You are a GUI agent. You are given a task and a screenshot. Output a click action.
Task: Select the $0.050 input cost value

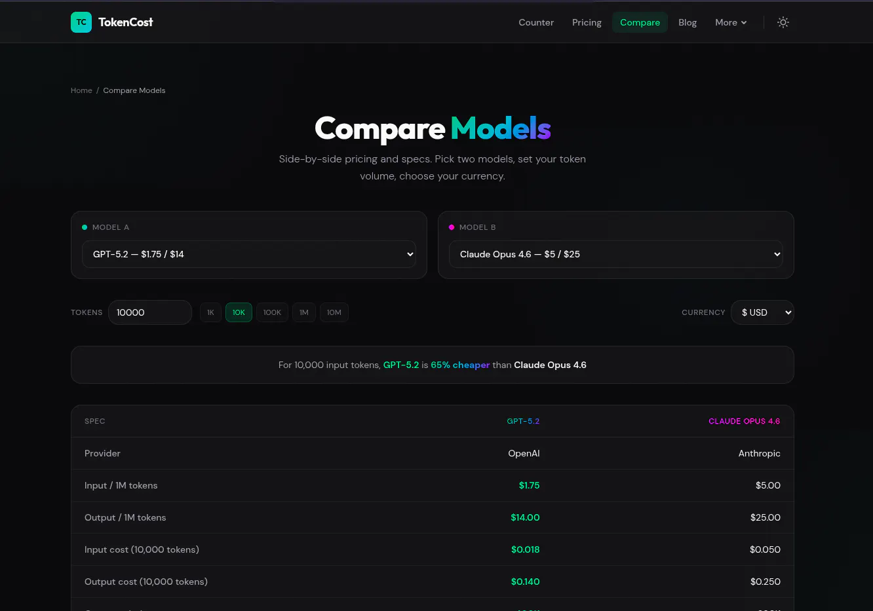pyautogui.click(x=765, y=549)
